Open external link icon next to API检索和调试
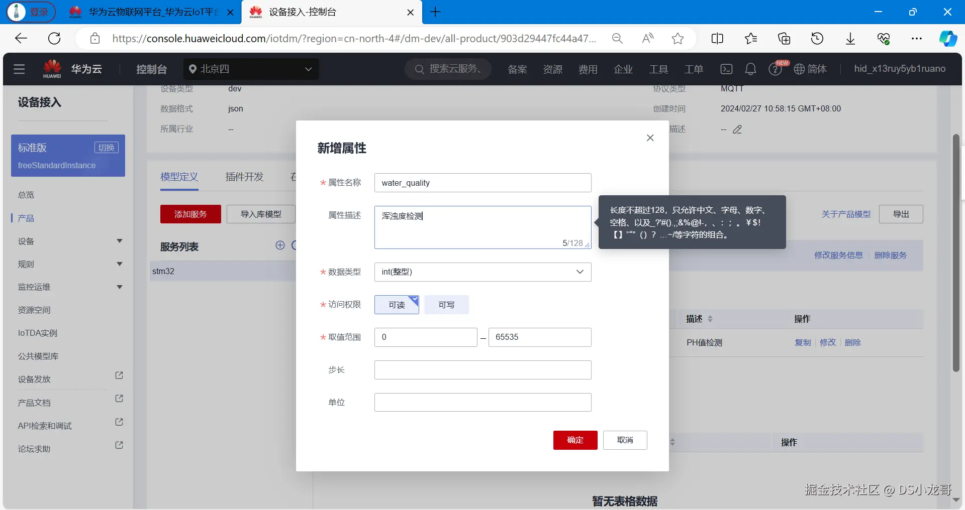Screen dimensions: 965x510 click(119, 422)
